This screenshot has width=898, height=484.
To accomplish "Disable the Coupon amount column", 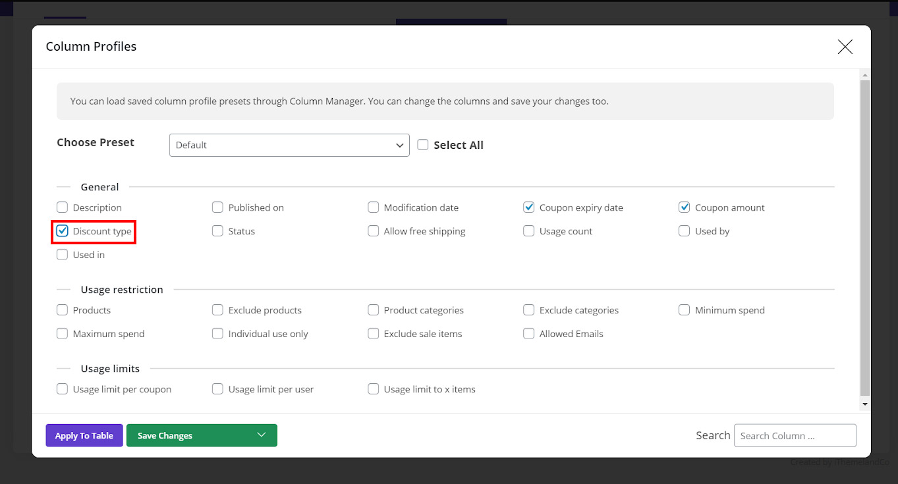I will 684,207.
